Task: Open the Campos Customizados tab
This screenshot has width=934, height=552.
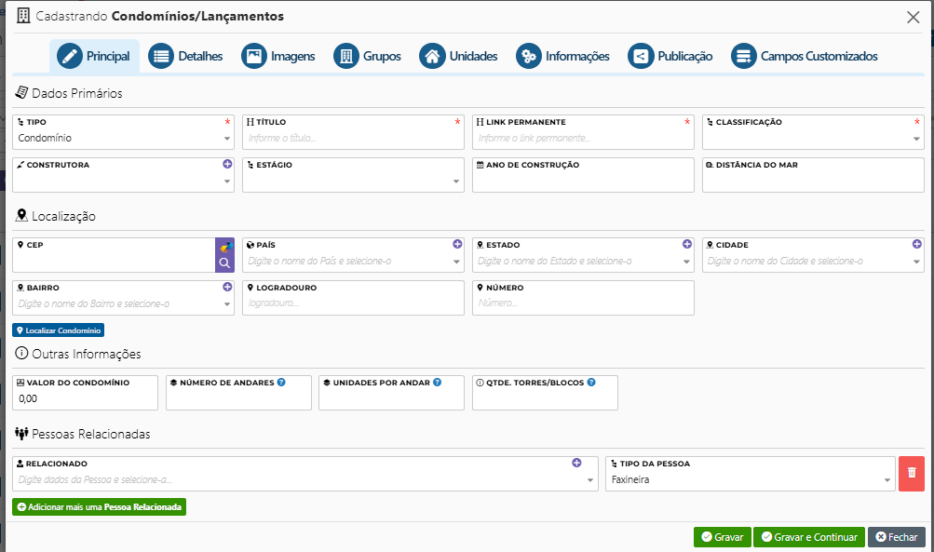Action: (x=805, y=56)
